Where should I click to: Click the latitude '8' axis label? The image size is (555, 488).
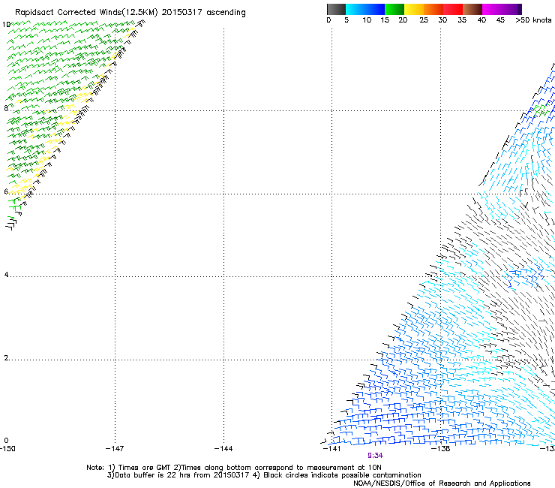[x=6, y=108]
